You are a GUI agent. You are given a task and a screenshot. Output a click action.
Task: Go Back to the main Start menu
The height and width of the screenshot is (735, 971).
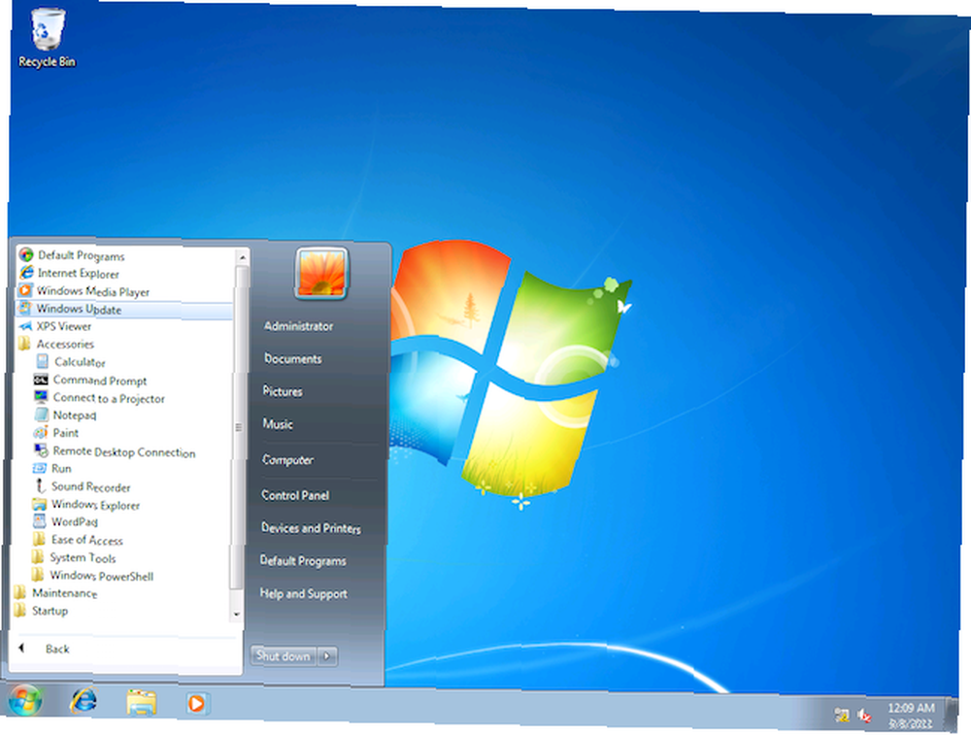45,649
